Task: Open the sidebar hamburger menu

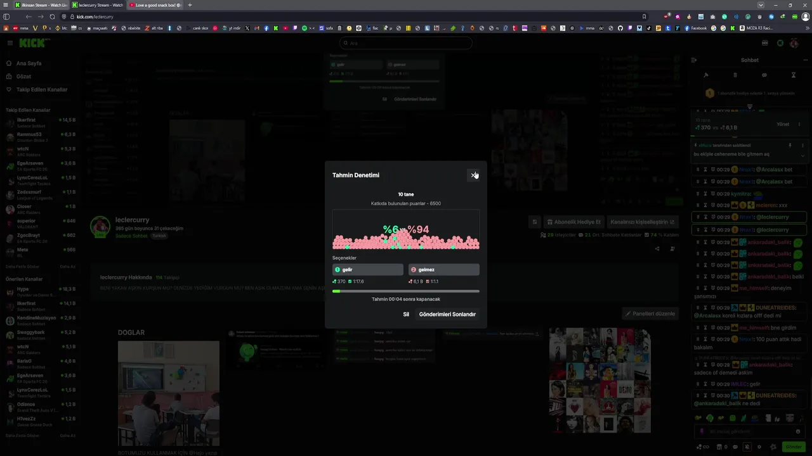Action: 10,43
